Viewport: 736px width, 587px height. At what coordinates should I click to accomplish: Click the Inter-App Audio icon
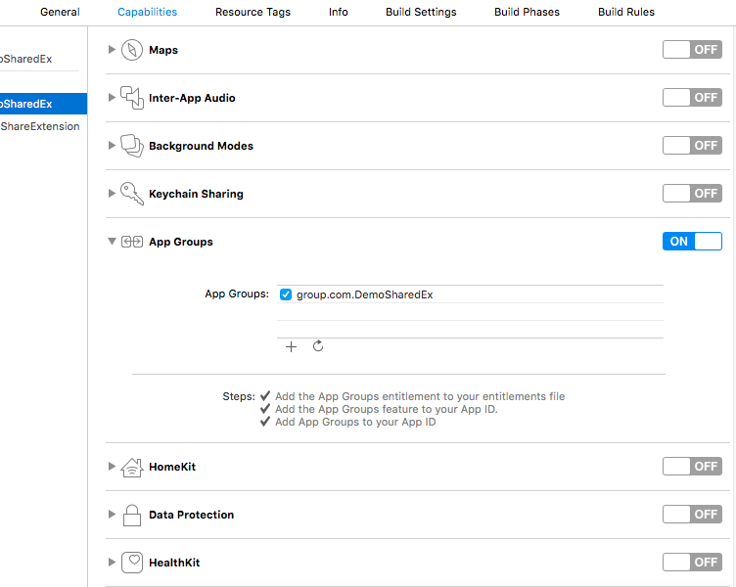(132, 98)
